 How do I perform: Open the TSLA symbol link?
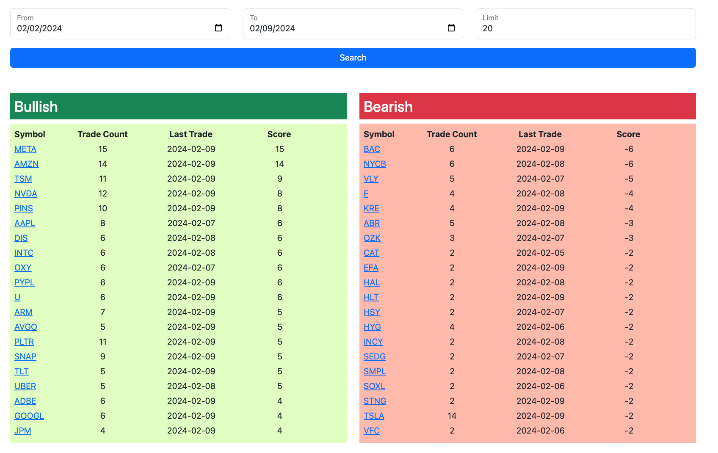click(x=374, y=416)
